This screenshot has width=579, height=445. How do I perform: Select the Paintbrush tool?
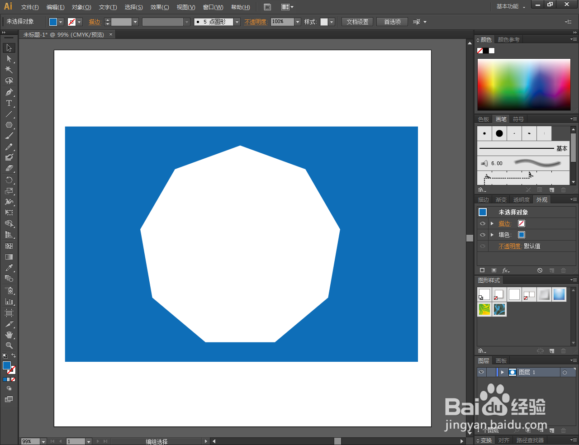coord(9,136)
